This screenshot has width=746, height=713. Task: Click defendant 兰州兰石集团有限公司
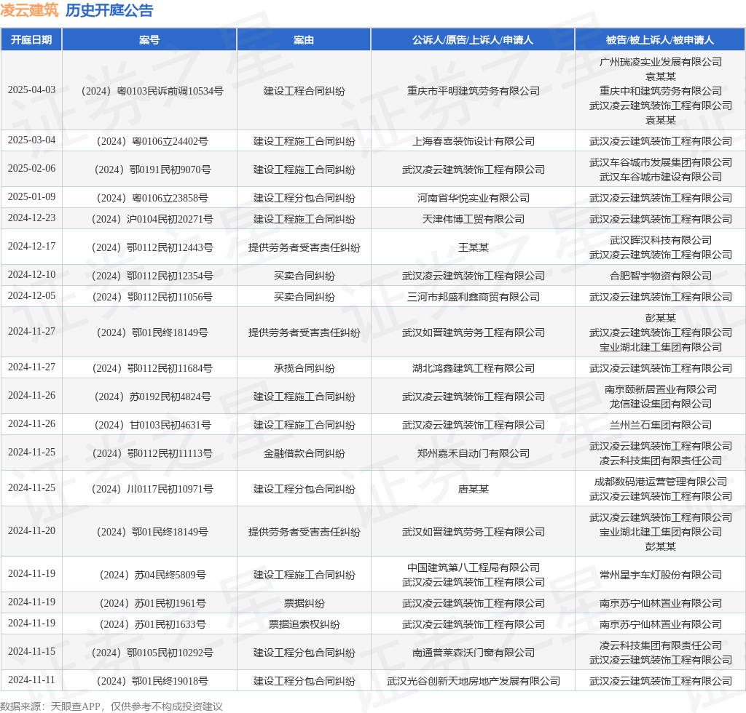point(660,425)
